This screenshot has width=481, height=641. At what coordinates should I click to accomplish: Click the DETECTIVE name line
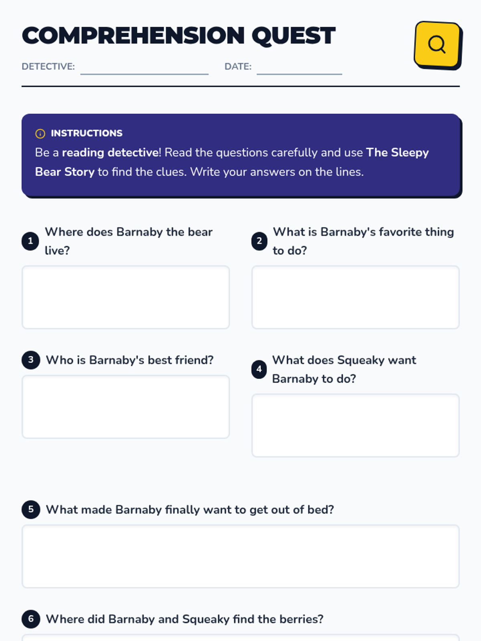tap(144, 68)
